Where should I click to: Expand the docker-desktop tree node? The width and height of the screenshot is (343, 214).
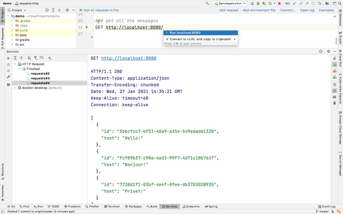[x=15, y=88]
